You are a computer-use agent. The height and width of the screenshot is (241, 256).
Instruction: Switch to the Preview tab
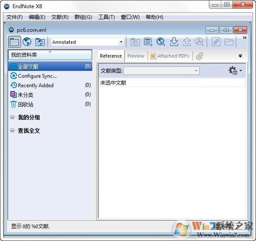point(136,56)
